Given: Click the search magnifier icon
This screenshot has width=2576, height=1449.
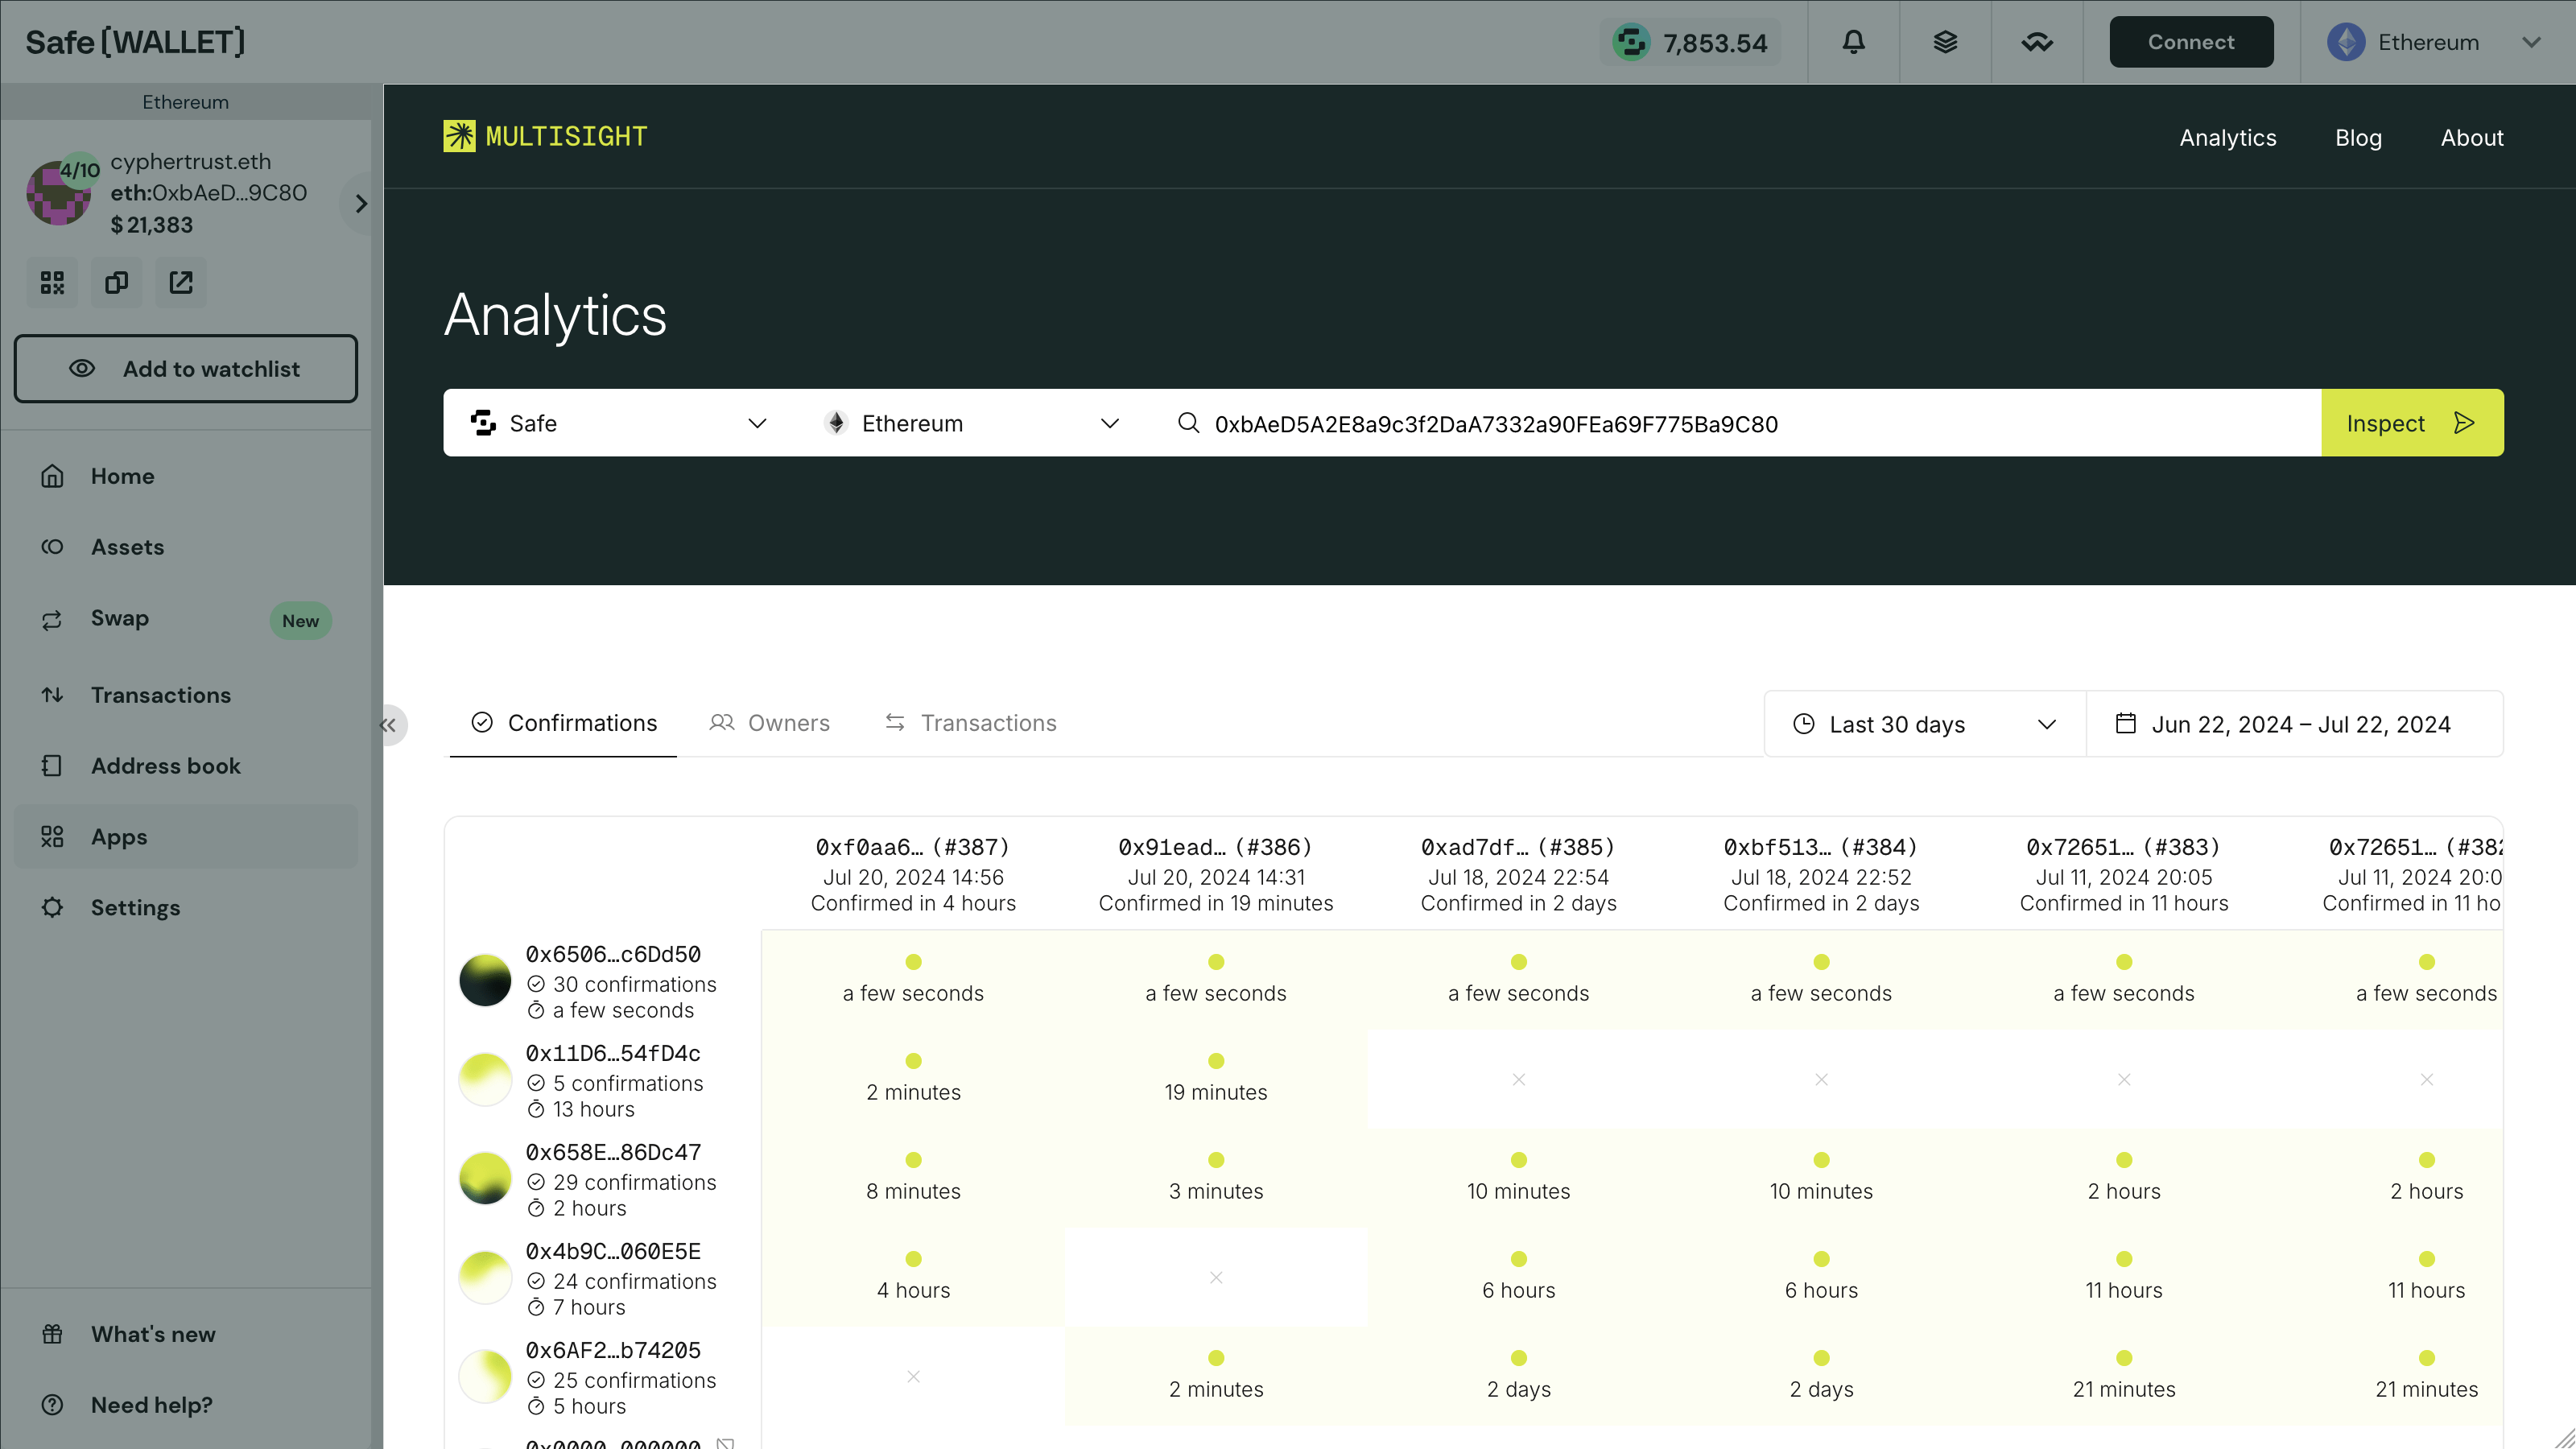Looking at the screenshot, I should click(x=1188, y=423).
